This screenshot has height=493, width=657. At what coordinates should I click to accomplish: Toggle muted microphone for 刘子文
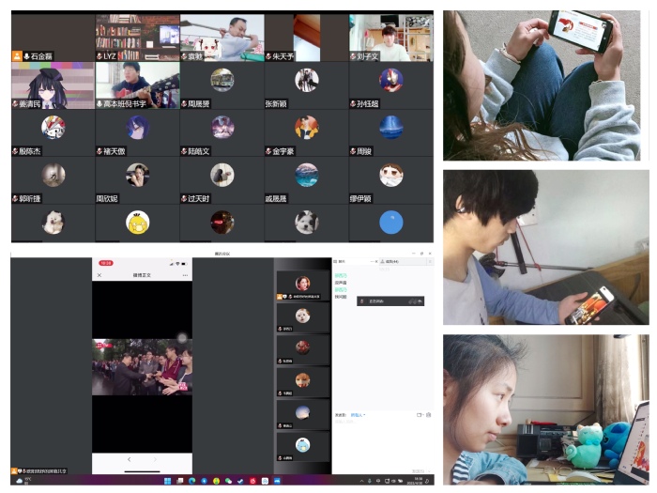pos(353,55)
